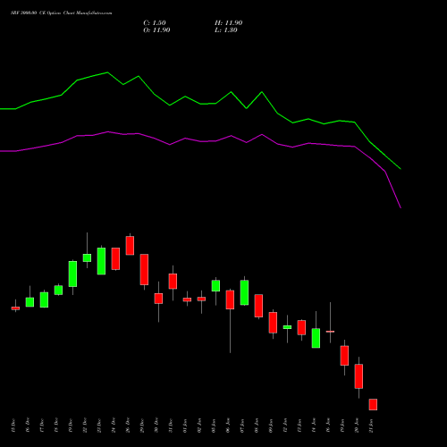The image size is (447, 447).
Task: Click the chart title text at top left
Action: 62,13
